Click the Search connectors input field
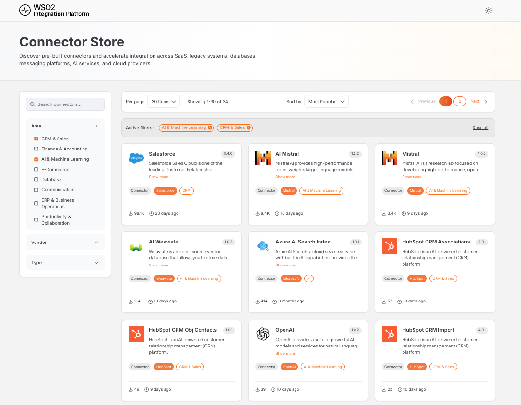The image size is (521, 405). point(65,104)
